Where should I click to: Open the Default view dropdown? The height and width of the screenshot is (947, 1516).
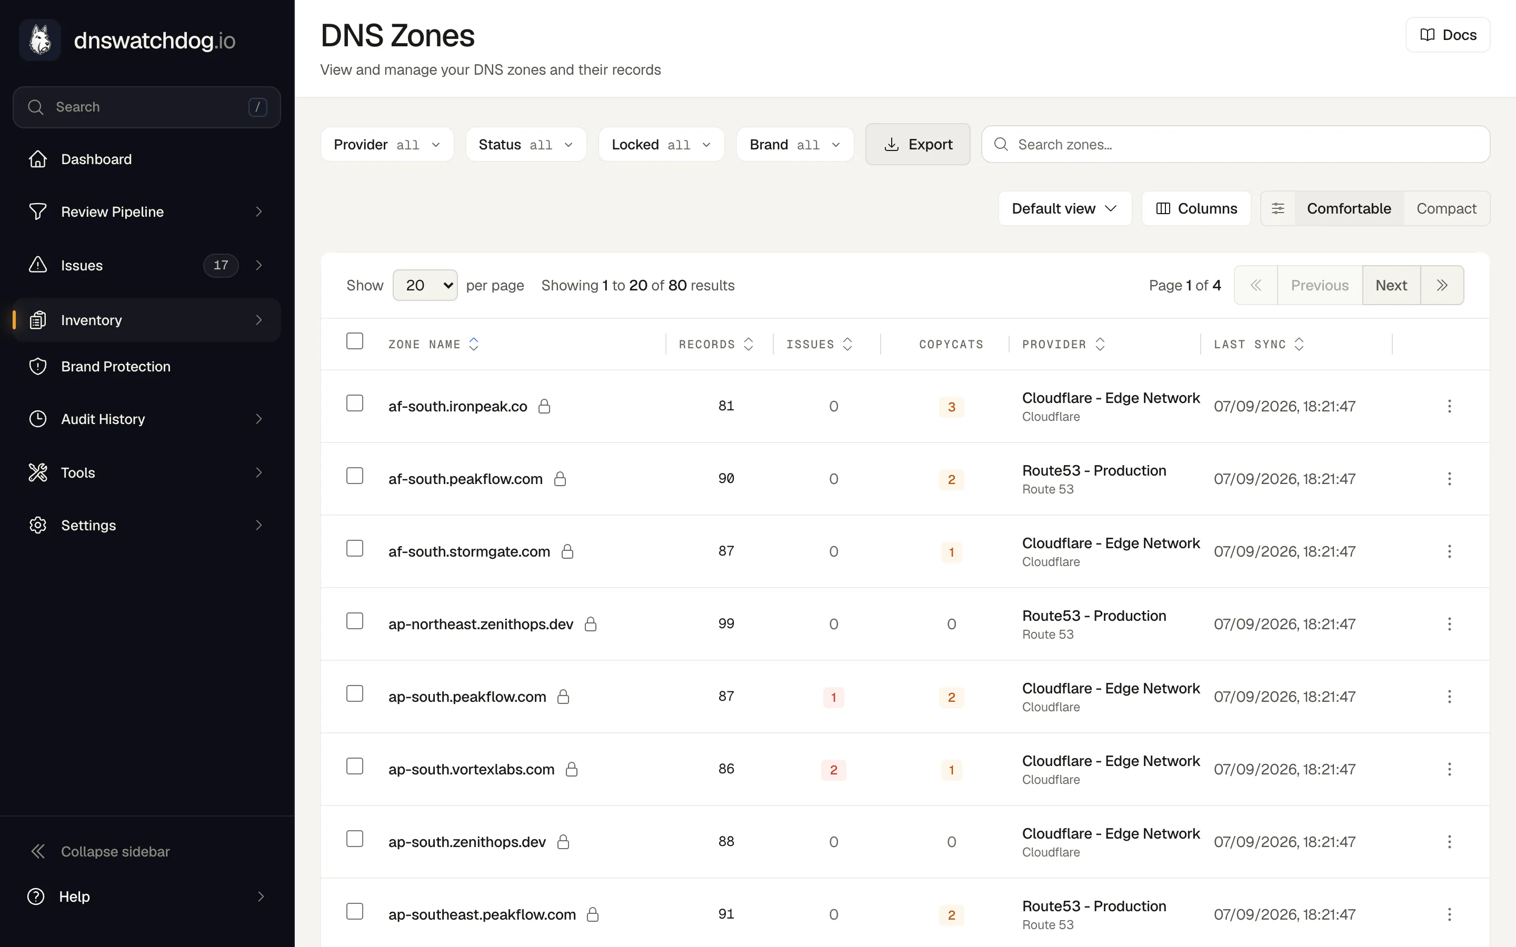tap(1065, 208)
